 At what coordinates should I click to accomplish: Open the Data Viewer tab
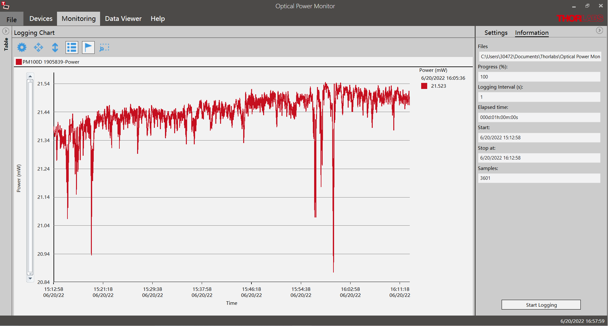(x=123, y=19)
